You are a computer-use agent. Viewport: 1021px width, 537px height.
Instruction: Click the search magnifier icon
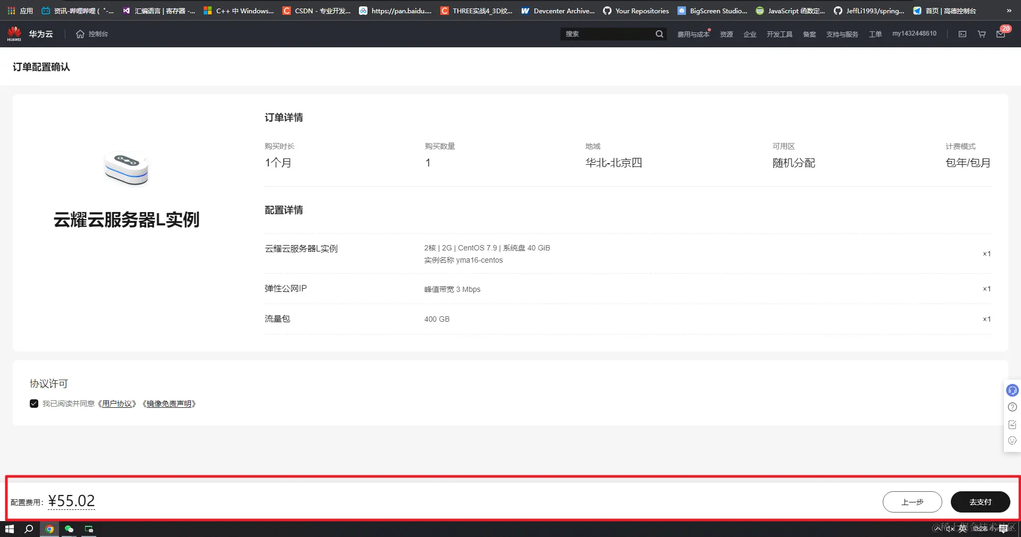click(659, 34)
